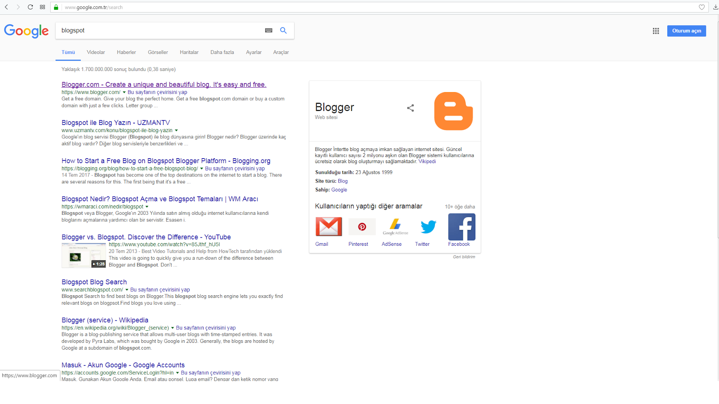Switch to the Görseller tab
This screenshot has height=404, width=719.
tap(158, 52)
